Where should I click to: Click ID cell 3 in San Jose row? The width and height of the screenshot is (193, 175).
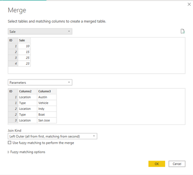coord(13,120)
